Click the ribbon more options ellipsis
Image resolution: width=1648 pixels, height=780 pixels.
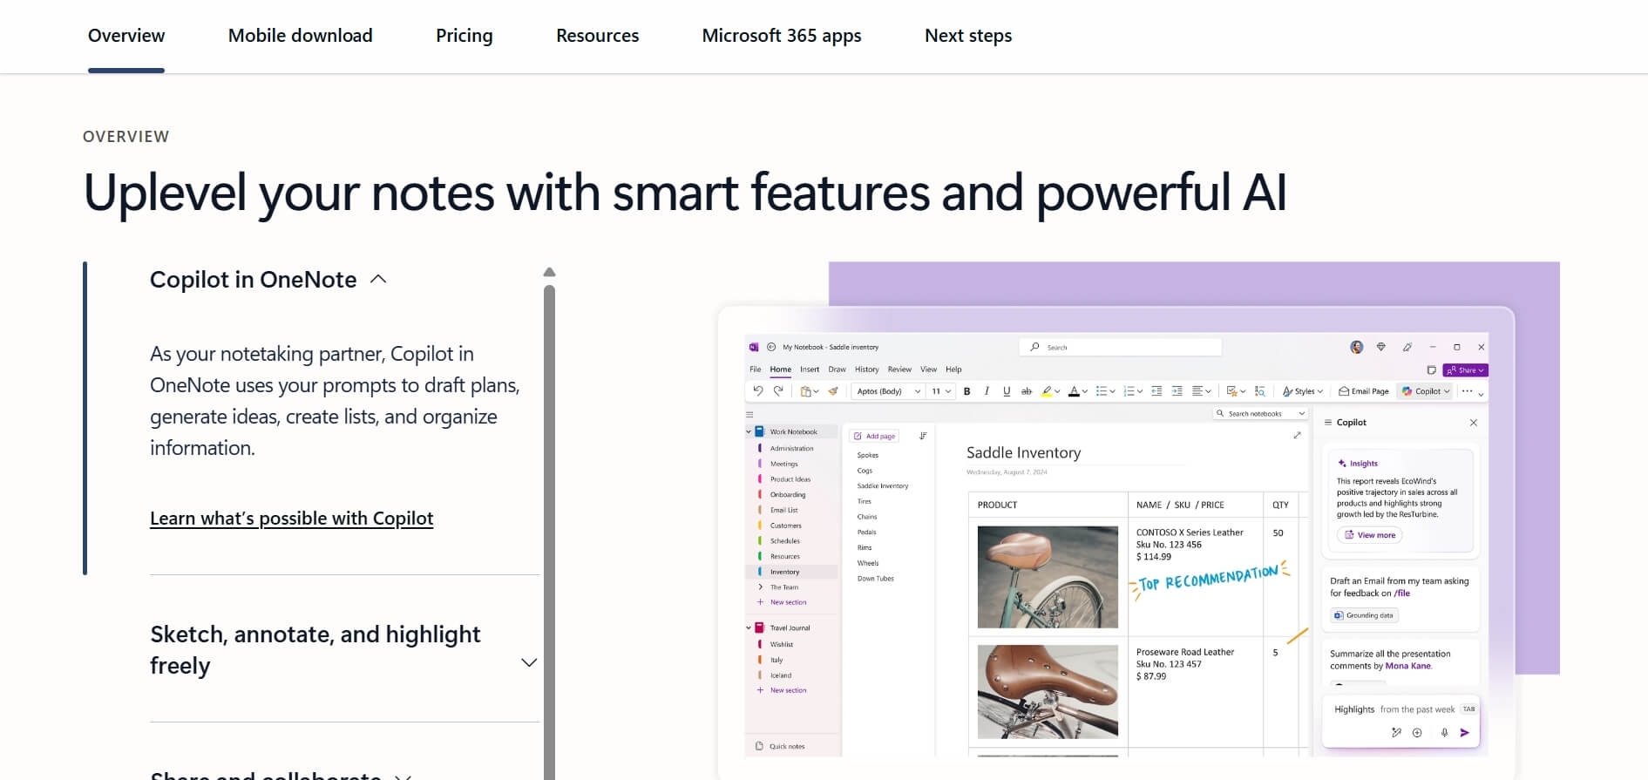coord(1468,391)
